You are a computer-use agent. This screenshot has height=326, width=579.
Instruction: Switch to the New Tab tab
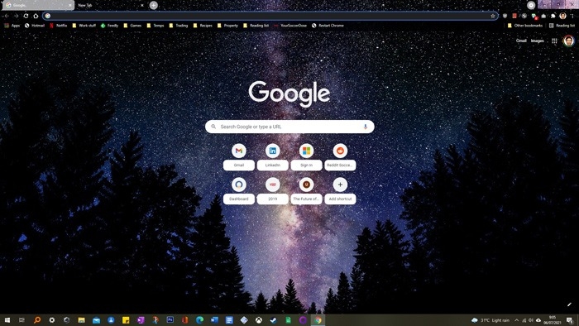tap(110, 5)
